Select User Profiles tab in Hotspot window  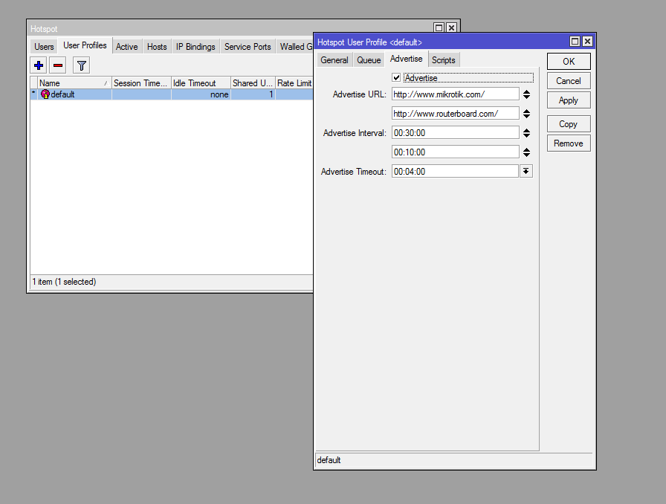click(85, 45)
